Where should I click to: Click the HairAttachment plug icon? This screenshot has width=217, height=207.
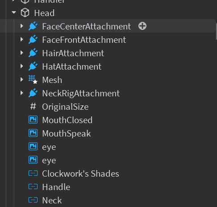coord(33,53)
